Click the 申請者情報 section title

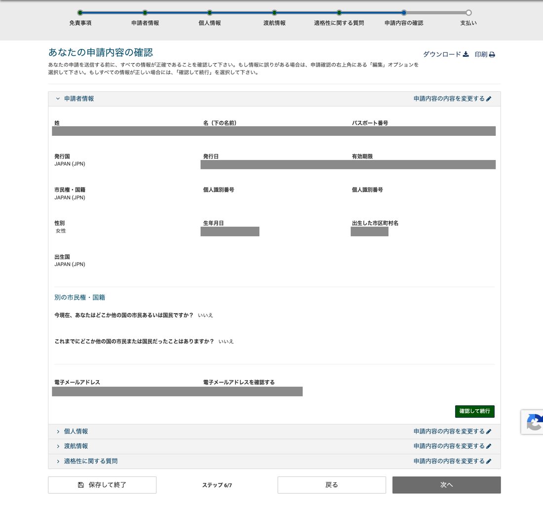click(79, 99)
